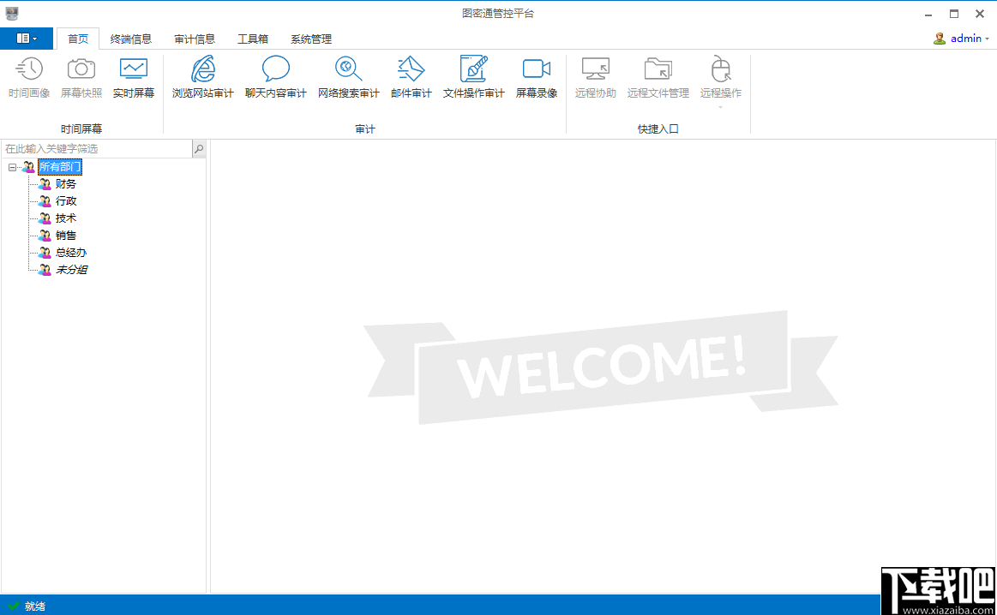Click the admin user avatar icon
Screen dimensions: 997x615
[x=940, y=39]
